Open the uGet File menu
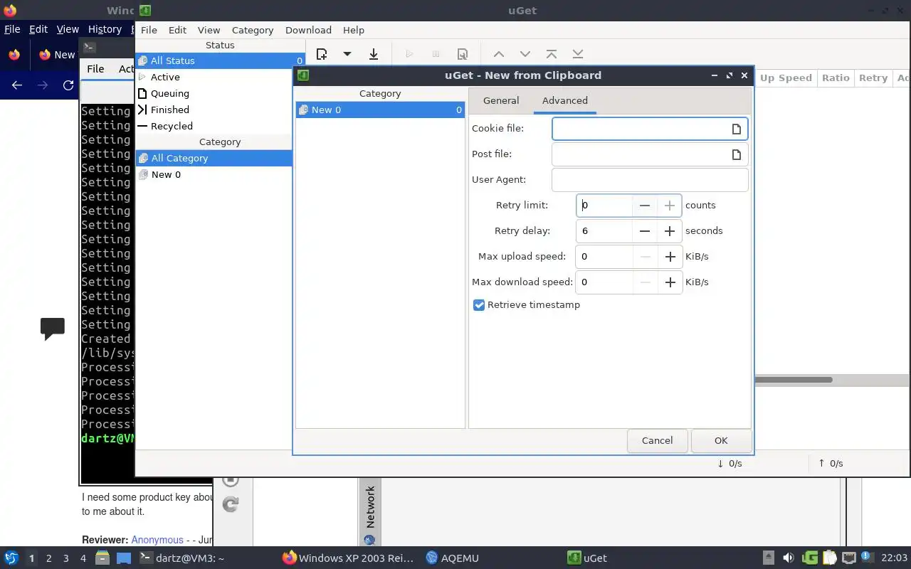 149,30
